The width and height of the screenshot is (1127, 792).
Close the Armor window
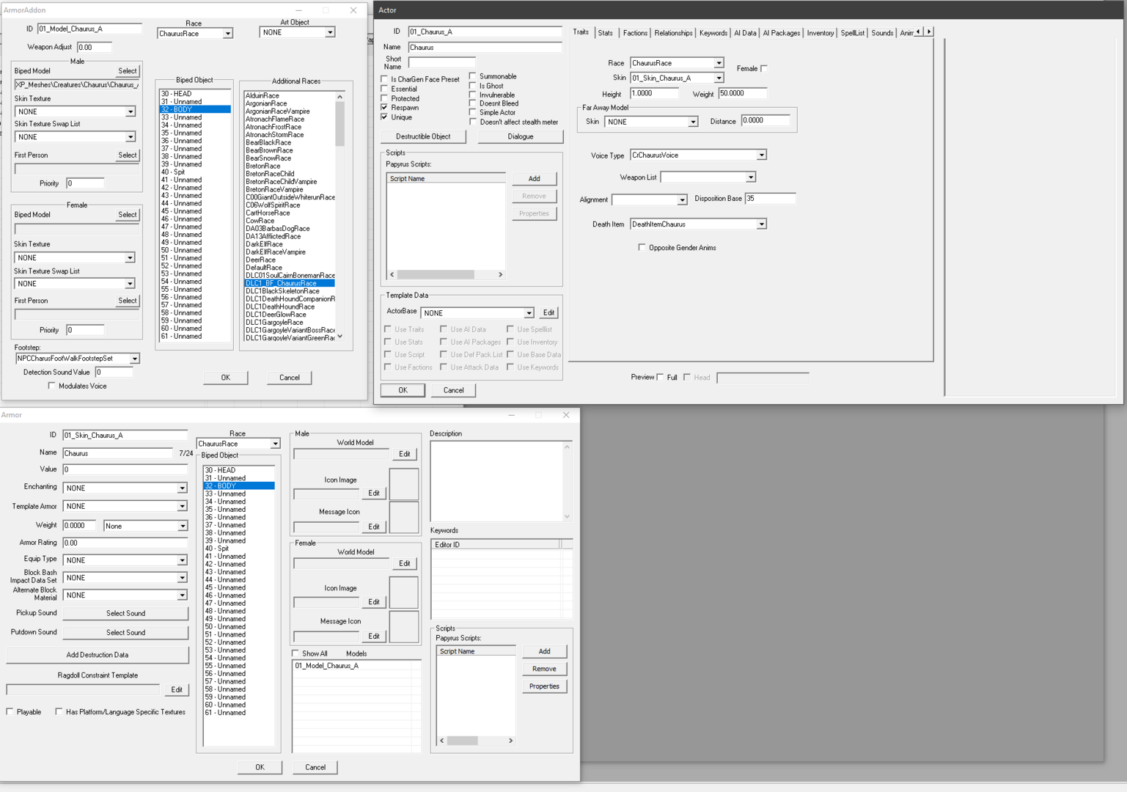[x=565, y=415]
